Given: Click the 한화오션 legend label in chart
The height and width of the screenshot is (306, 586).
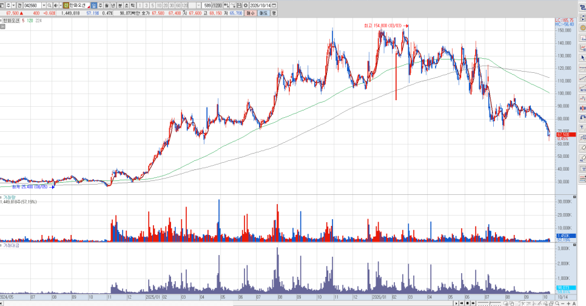Looking at the screenshot, I should pyautogui.click(x=11, y=21).
